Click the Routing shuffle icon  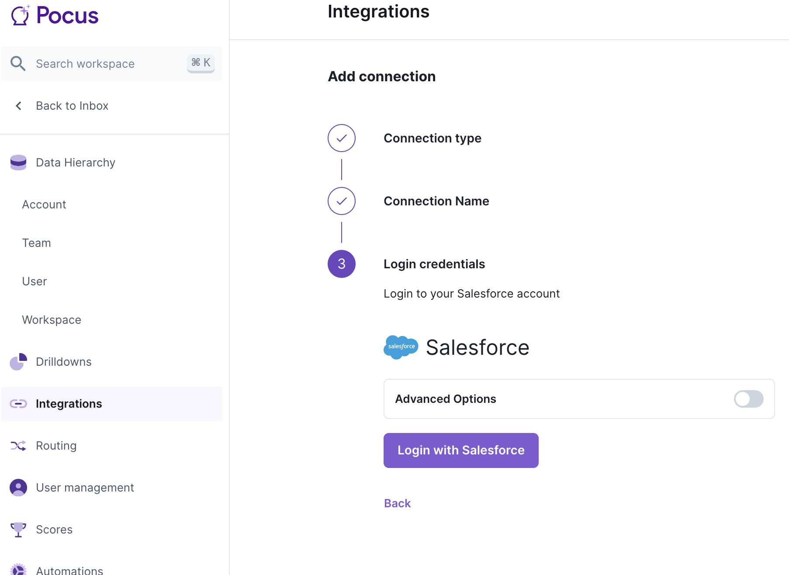pos(18,446)
